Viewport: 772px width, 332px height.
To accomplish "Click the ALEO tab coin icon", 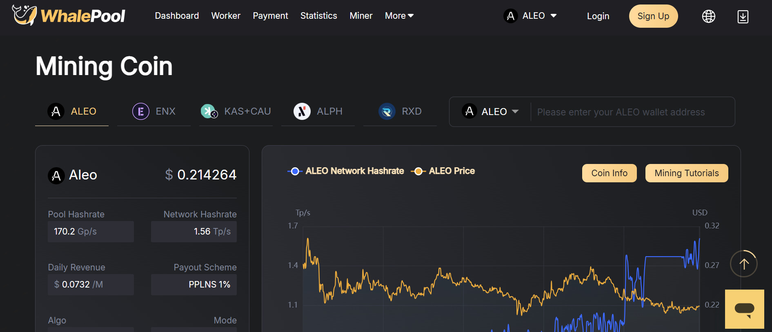I will click(56, 111).
